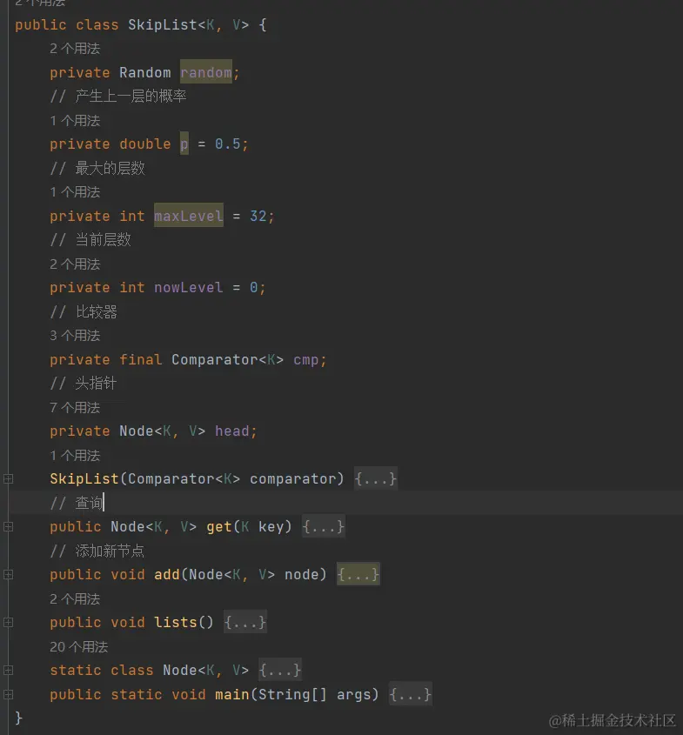Click the highlighted 'maxLevel' identifier
683x735 pixels.
pyautogui.click(x=189, y=216)
